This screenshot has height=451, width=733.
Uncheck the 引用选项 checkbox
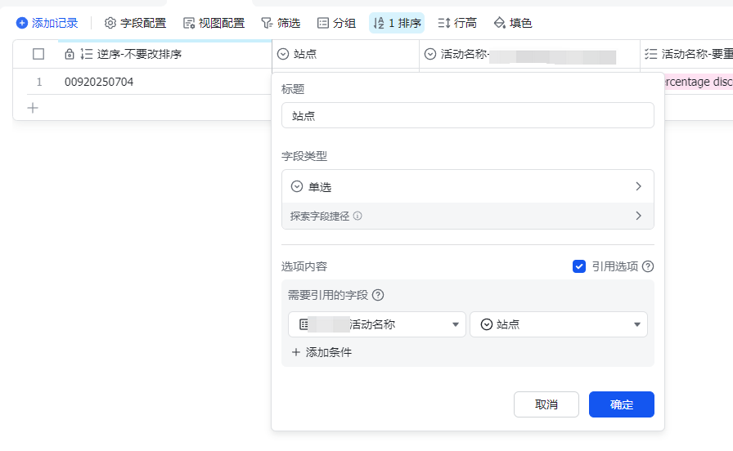(579, 266)
